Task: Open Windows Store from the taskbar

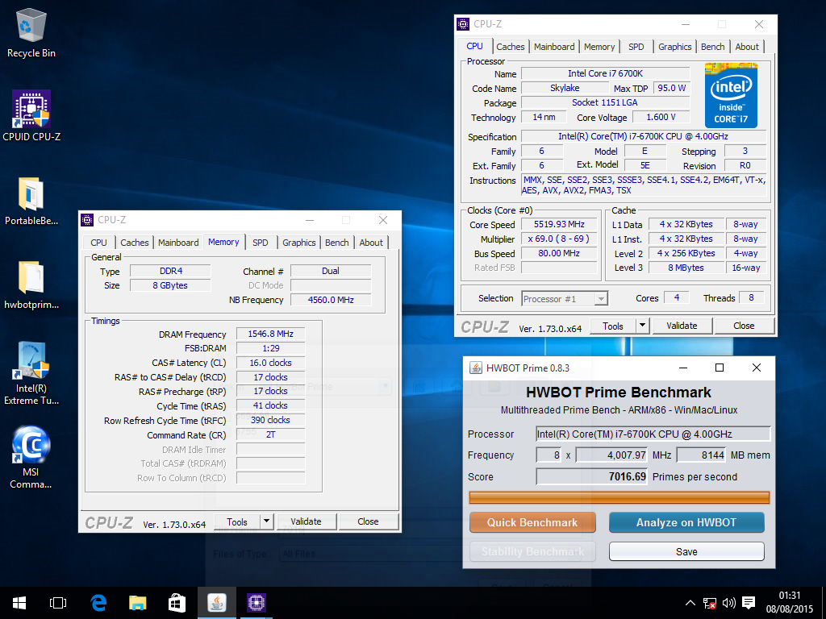Action: coord(177,602)
